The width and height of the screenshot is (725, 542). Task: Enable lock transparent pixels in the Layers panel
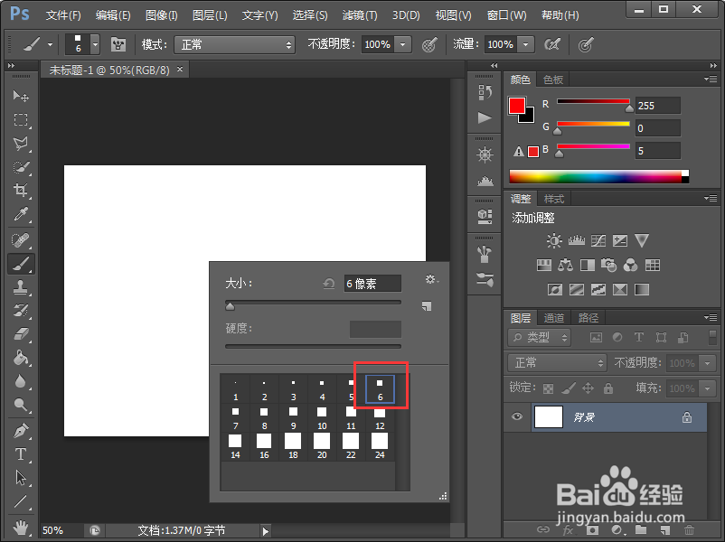[x=546, y=388]
